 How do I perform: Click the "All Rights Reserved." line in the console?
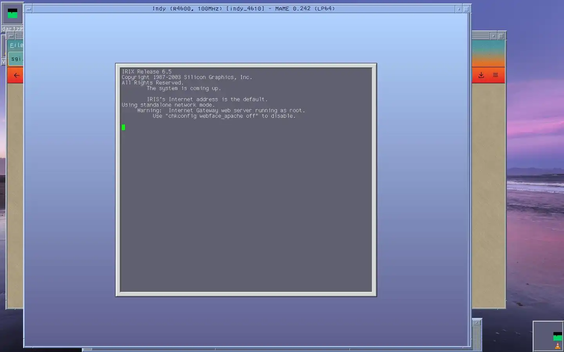point(153,83)
